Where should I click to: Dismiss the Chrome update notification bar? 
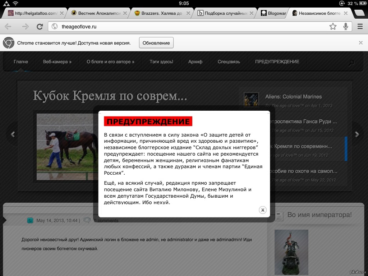coord(360,43)
